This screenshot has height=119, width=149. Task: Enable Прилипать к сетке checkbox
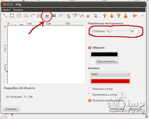pyautogui.click(x=90, y=95)
